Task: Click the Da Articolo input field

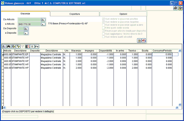Action: (x=29, y=20)
